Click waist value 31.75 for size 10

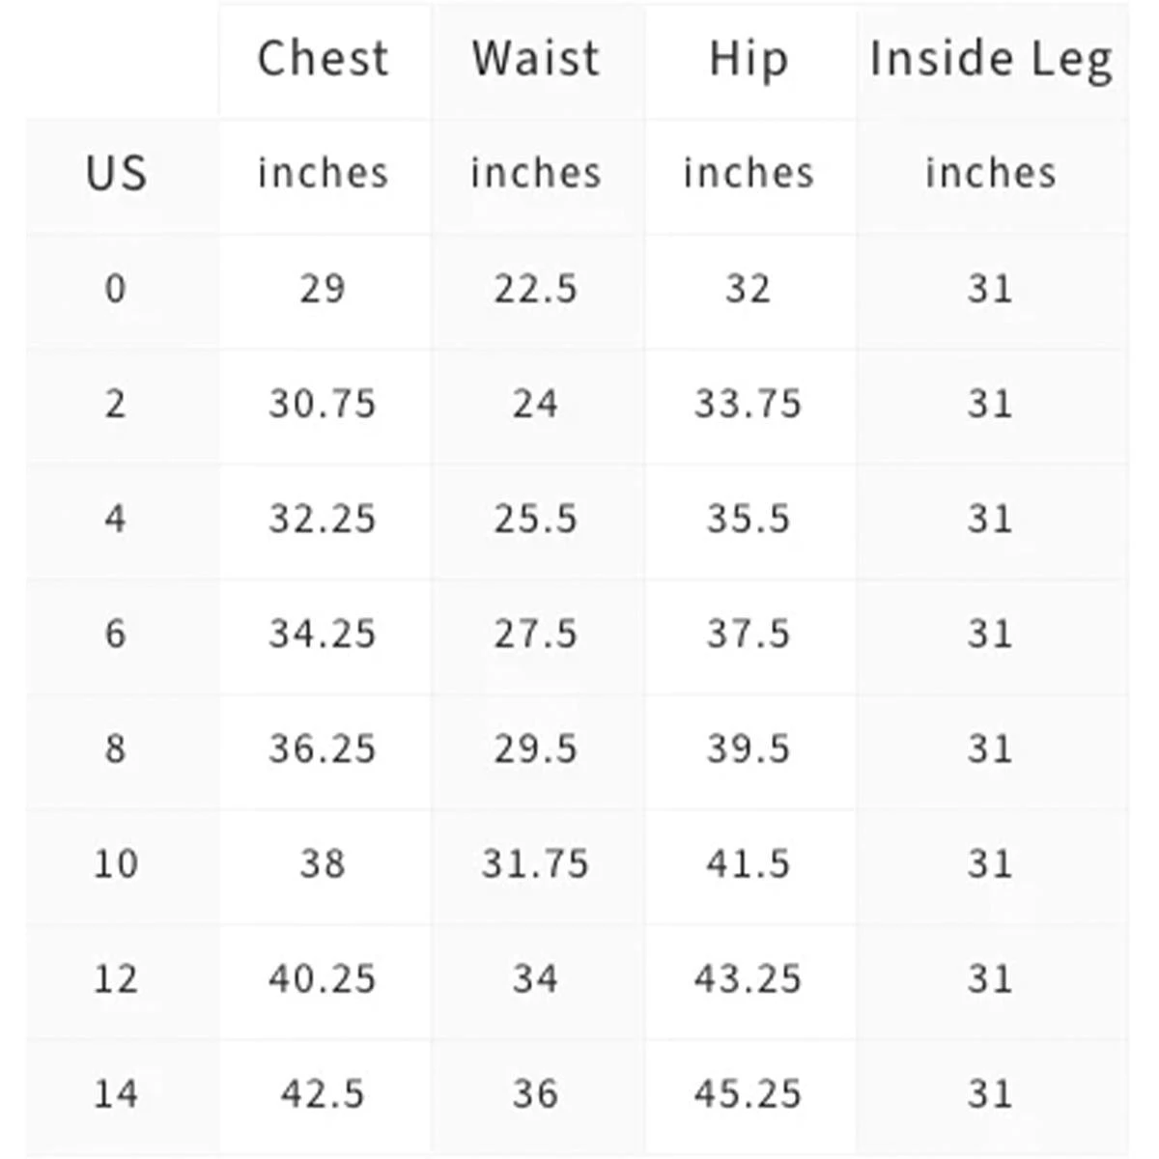(536, 863)
